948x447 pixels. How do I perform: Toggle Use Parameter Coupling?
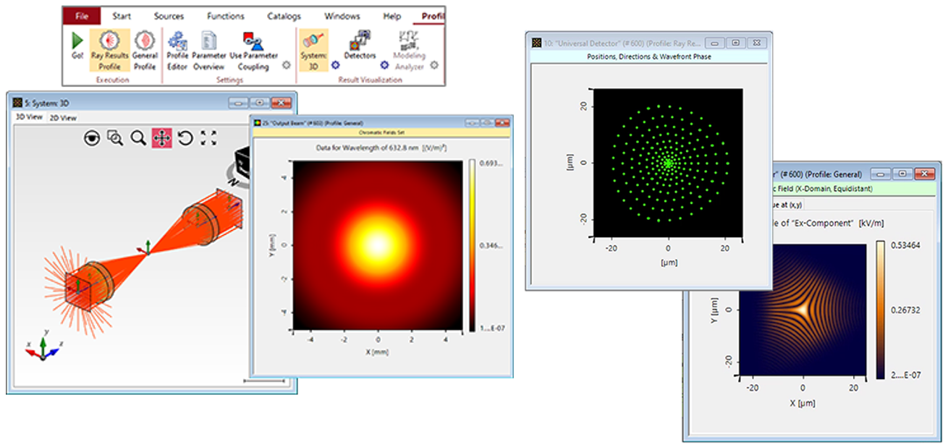coord(253,49)
